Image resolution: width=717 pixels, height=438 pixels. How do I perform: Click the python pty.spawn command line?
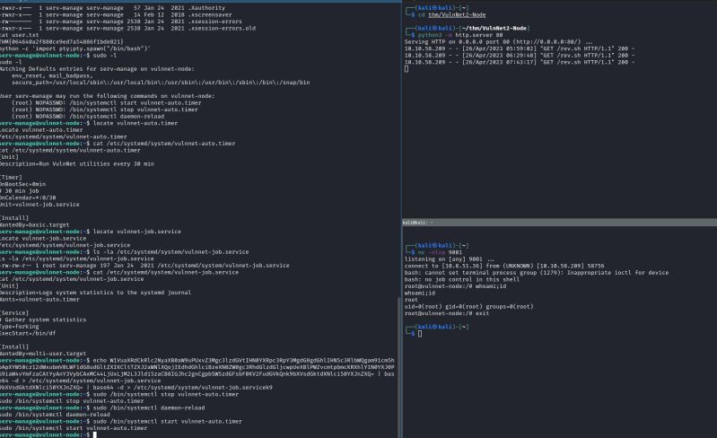(x=75, y=48)
